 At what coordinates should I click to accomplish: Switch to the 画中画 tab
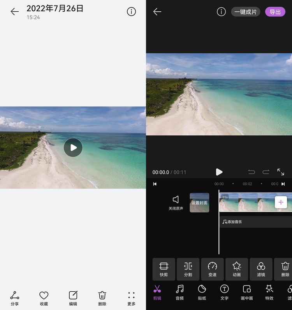pyautogui.click(x=247, y=292)
